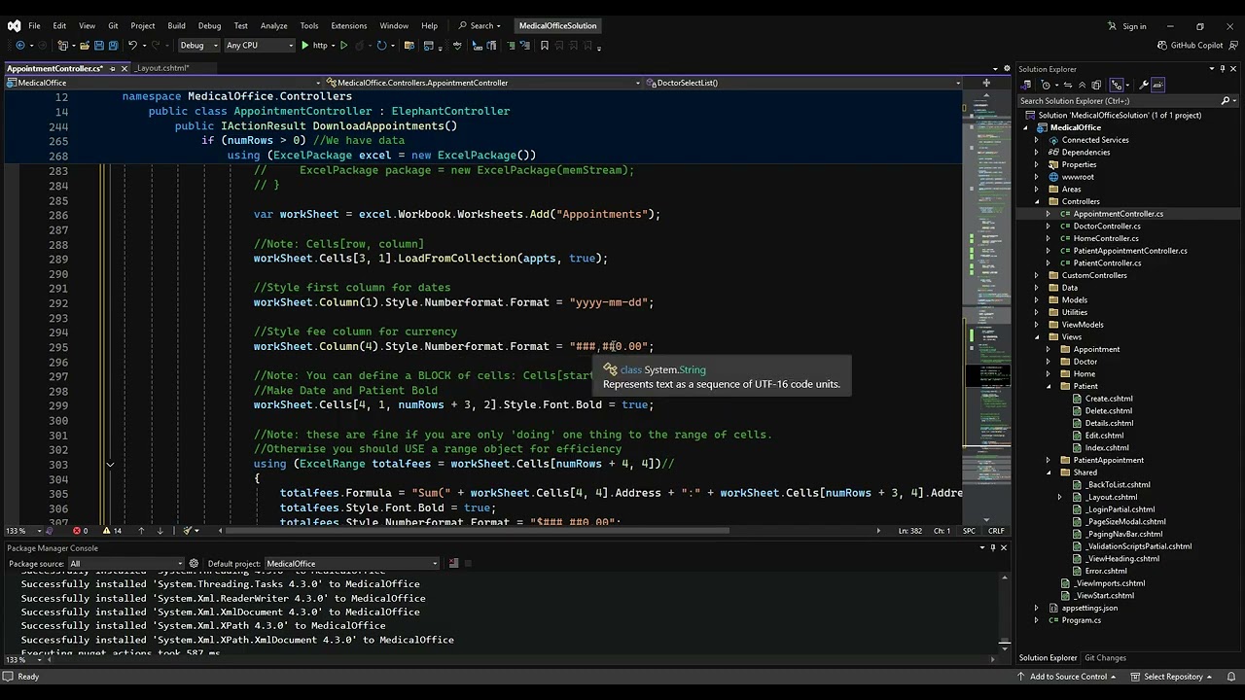Viewport: 1245px width, 700px height.
Task: Click the Undo arrow icon
Action: pos(132,46)
